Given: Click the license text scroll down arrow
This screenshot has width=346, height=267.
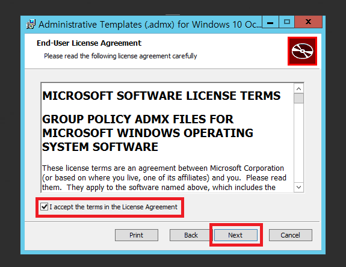Looking at the screenshot, I should point(299,187).
